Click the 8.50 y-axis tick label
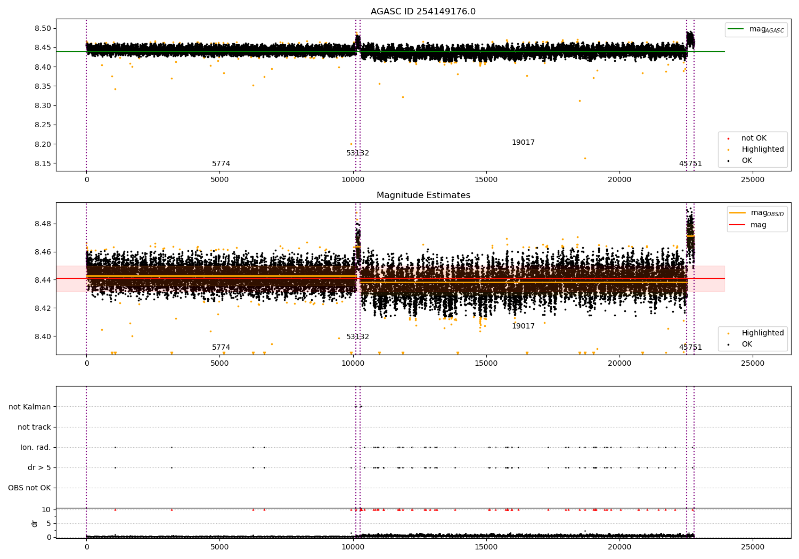Viewport: 799px width, 559px height. (43, 28)
